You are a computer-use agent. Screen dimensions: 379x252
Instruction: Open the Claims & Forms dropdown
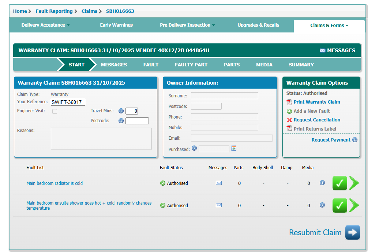click(329, 26)
